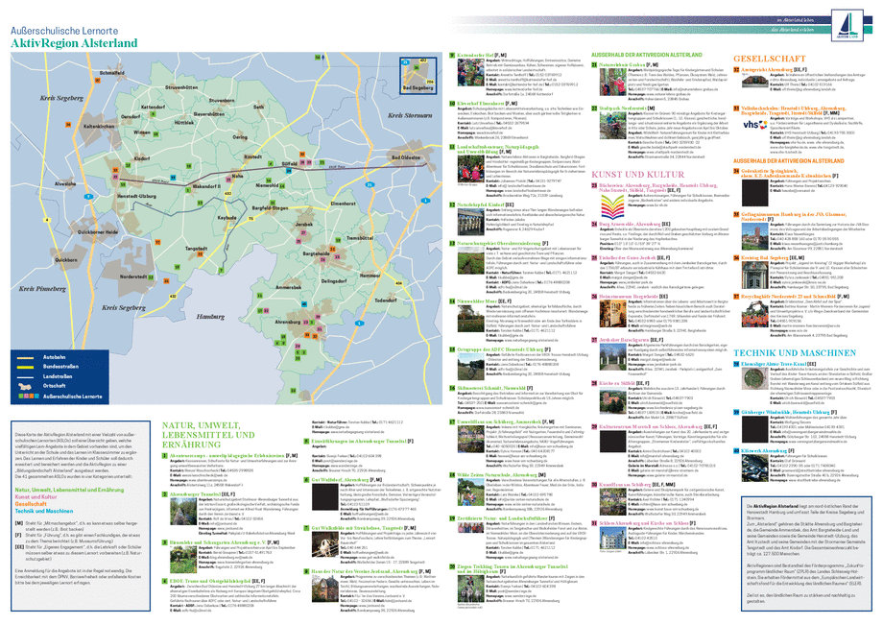Click the orange marker under Tangstedt
This screenshot has width=883, height=625.
tap(200, 254)
